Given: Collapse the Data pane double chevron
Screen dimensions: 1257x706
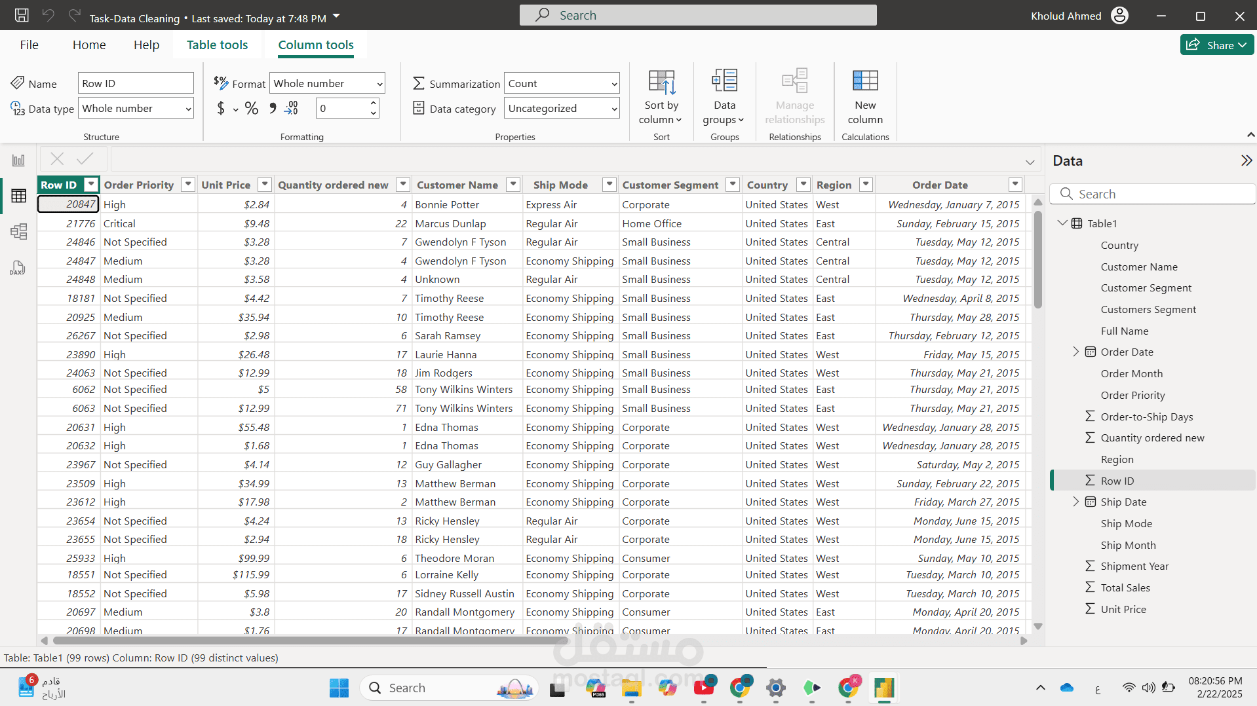Looking at the screenshot, I should pos(1246,160).
